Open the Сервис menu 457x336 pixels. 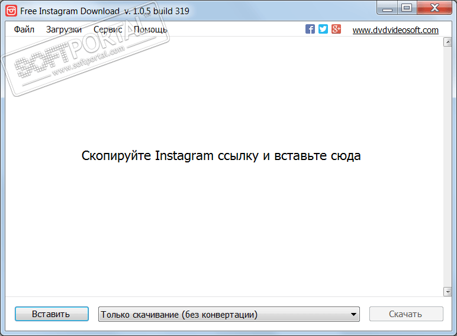pyautogui.click(x=108, y=30)
